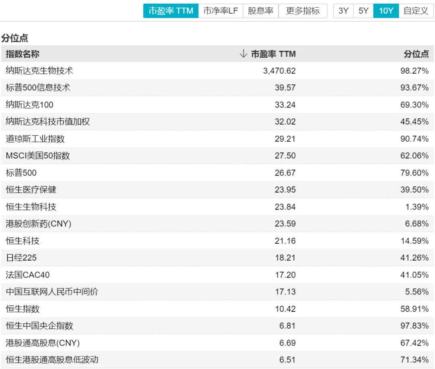Switch to the 市净率LF metric tab

coord(221,11)
